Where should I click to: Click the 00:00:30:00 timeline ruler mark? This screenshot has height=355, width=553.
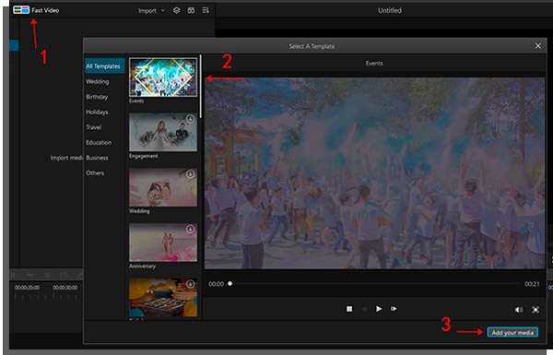(x=65, y=288)
